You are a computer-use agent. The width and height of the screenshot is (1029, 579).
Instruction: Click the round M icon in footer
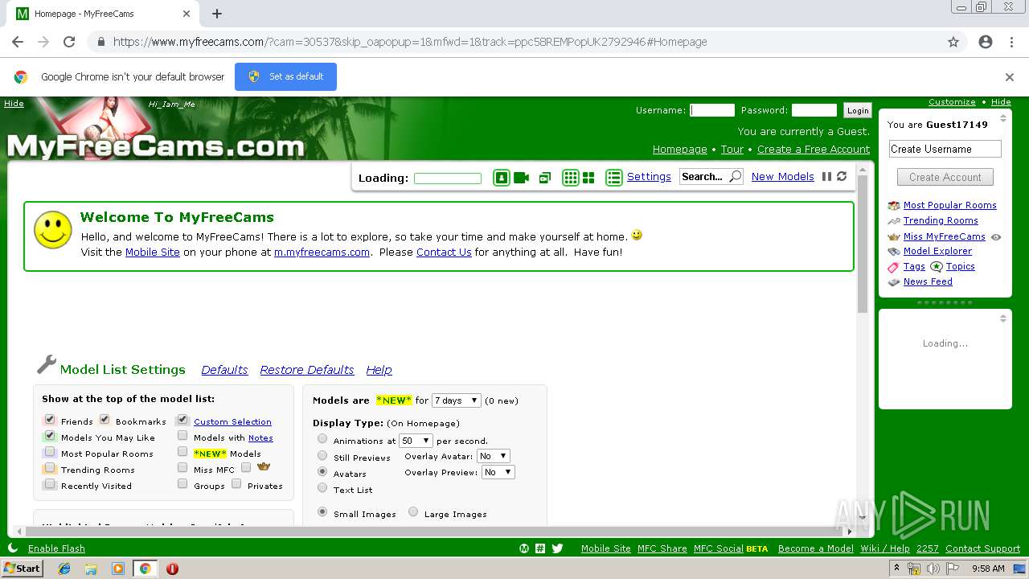[524, 548]
